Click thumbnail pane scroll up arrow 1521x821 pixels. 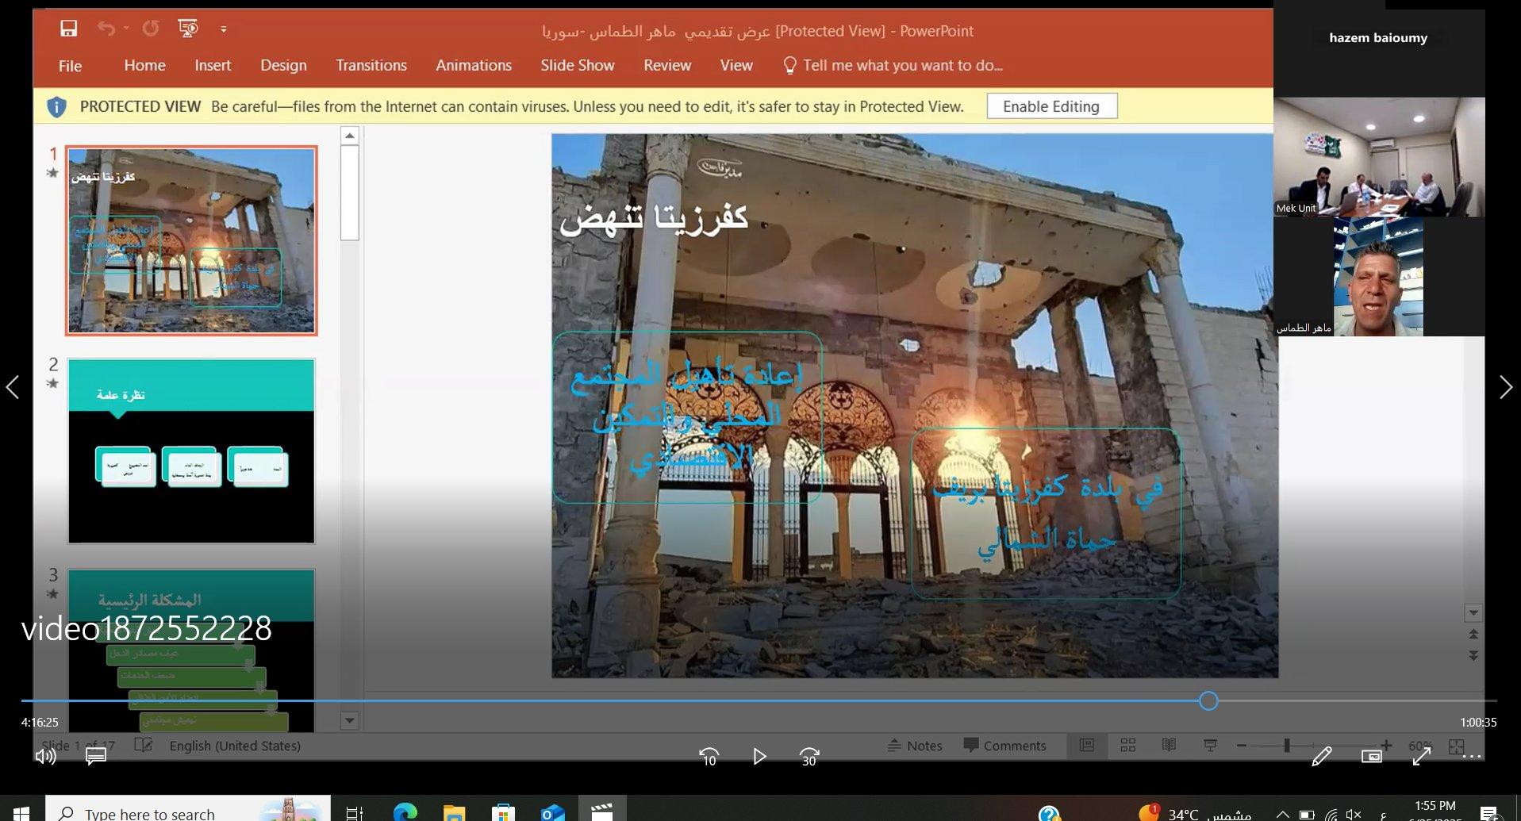pyautogui.click(x=350, y=136)
